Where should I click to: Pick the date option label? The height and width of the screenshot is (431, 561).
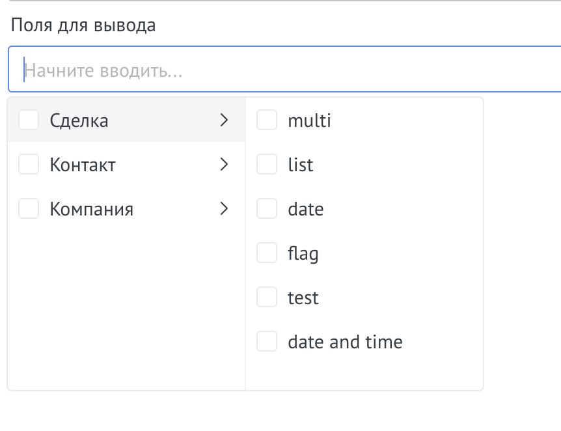pyautogui.click(x=306, y=209)
